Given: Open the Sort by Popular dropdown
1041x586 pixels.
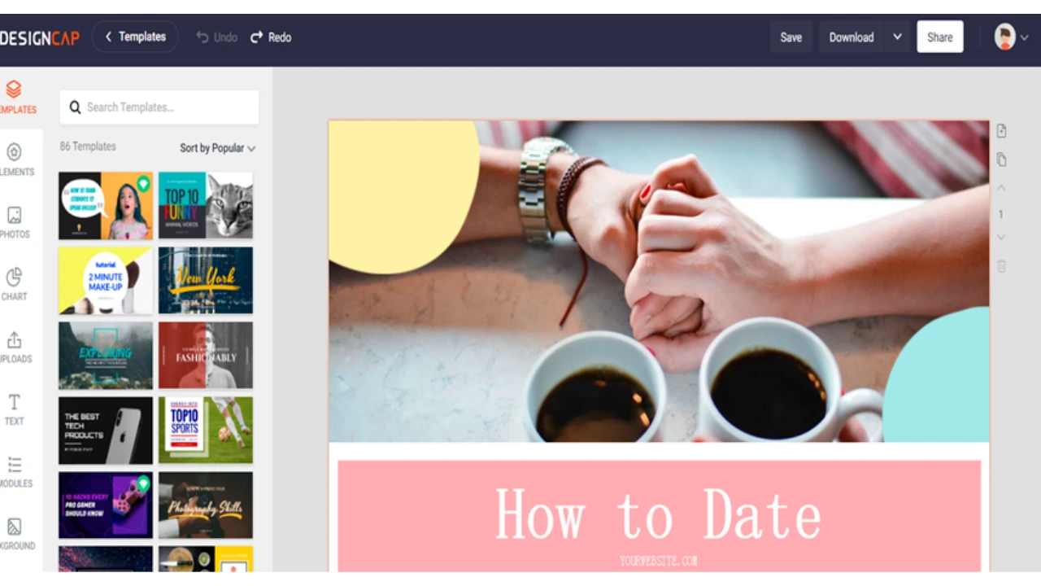Looking at the screenshot, I should click(x=217, y=148).
